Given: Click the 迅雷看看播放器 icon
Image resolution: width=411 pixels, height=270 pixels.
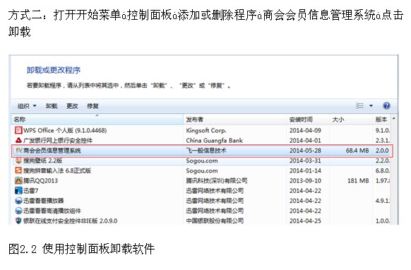Looking at the screenshot, I should point(18,201).
